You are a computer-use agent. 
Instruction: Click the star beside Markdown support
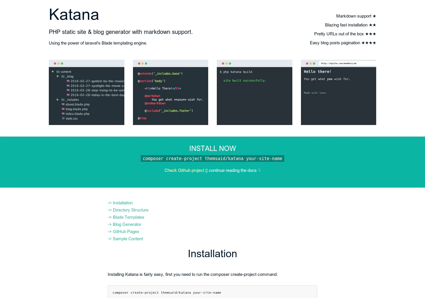point(374,16)
